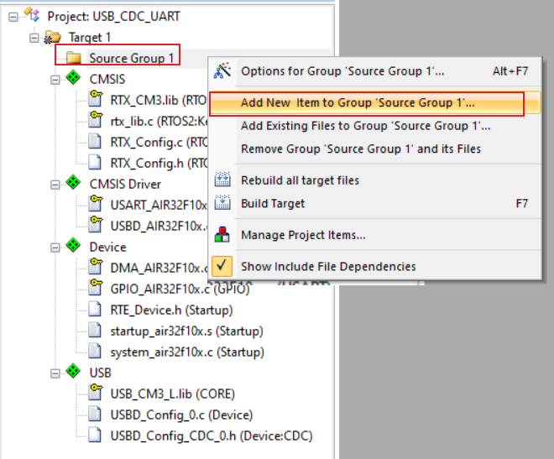Click the green Device component diamond icon
This screenshot has height=459, width=554.
click(x=73, y=245)
